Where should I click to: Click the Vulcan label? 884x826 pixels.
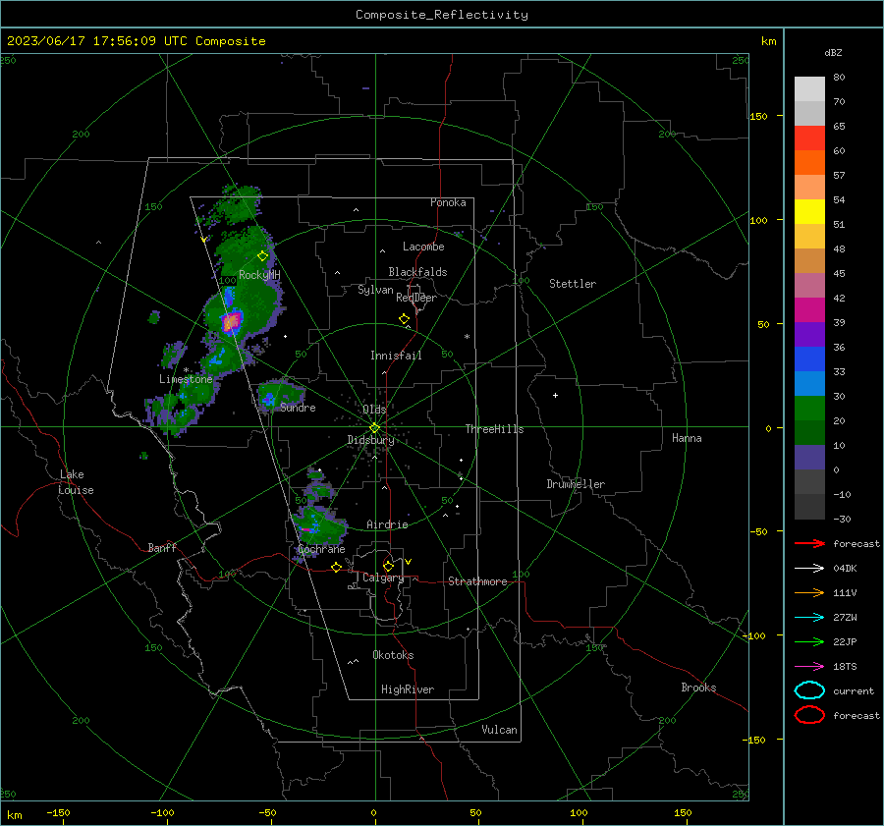pyautogui.click(x=500, y=730)
